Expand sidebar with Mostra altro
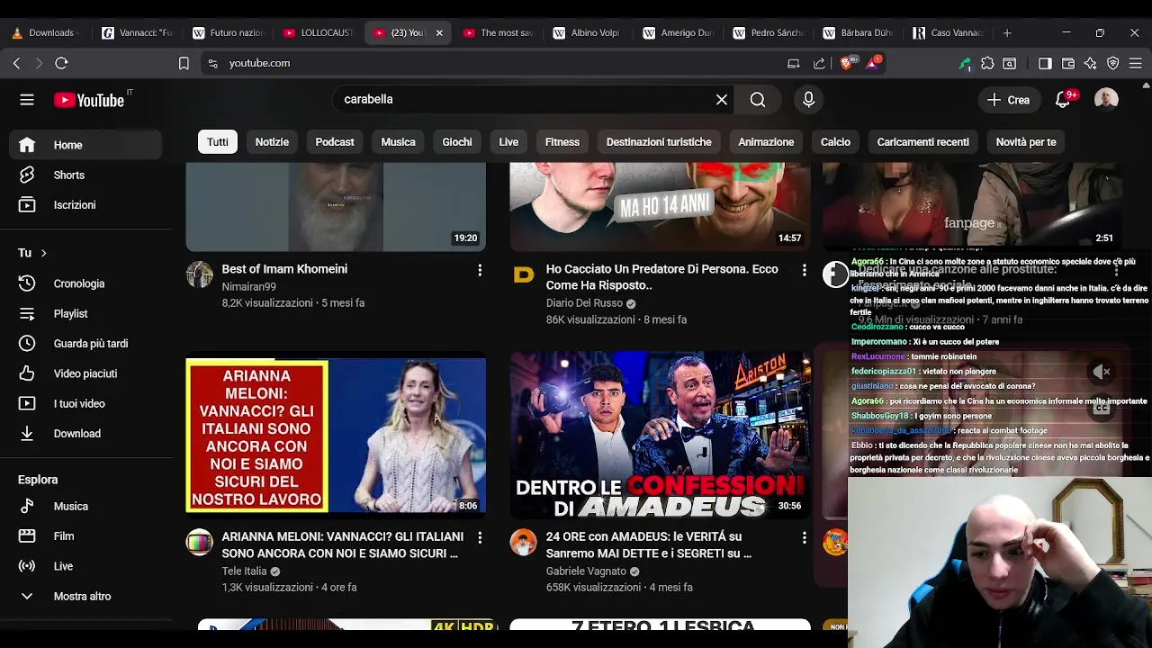Viewport: 1152px width, 648px height. coord(87,596)
